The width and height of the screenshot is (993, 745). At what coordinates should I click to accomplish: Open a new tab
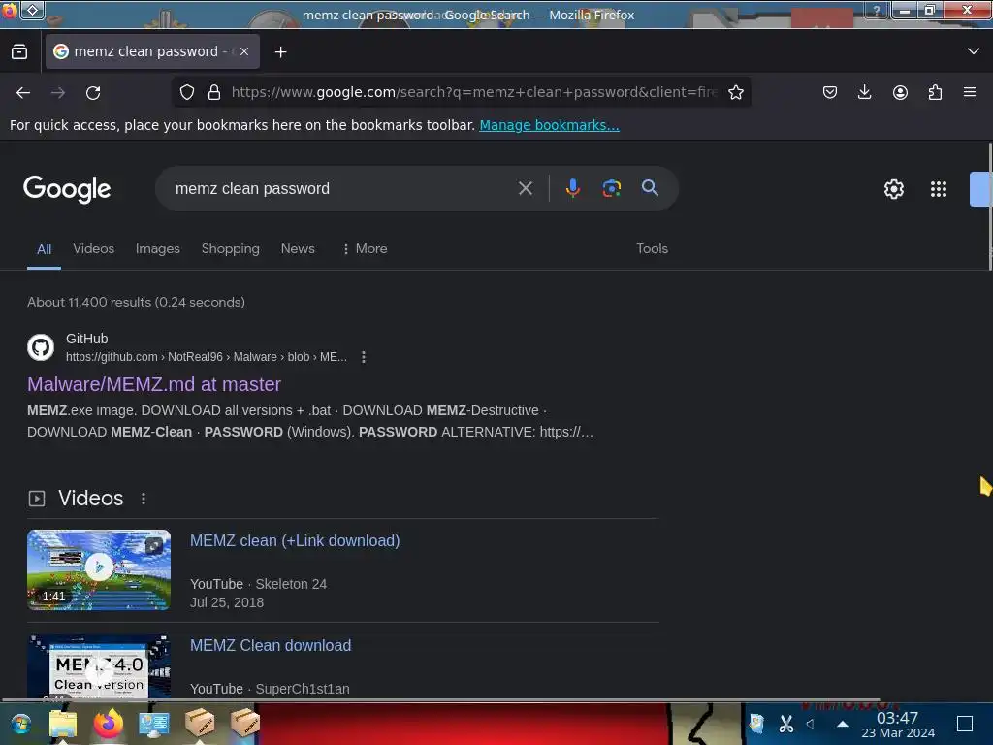click(x=280, y=52)
